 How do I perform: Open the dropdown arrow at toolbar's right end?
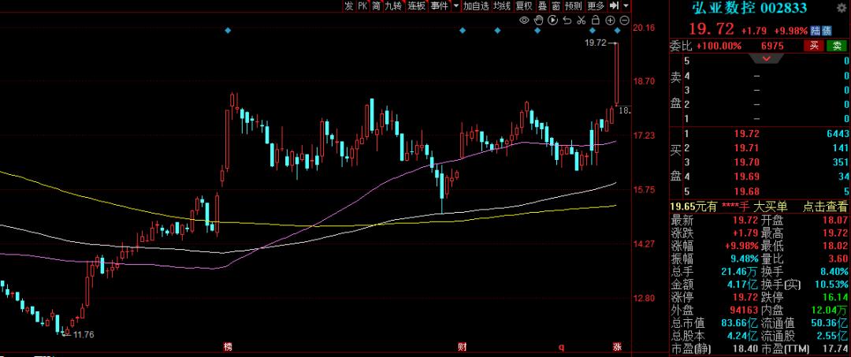(x=625, y=6)
